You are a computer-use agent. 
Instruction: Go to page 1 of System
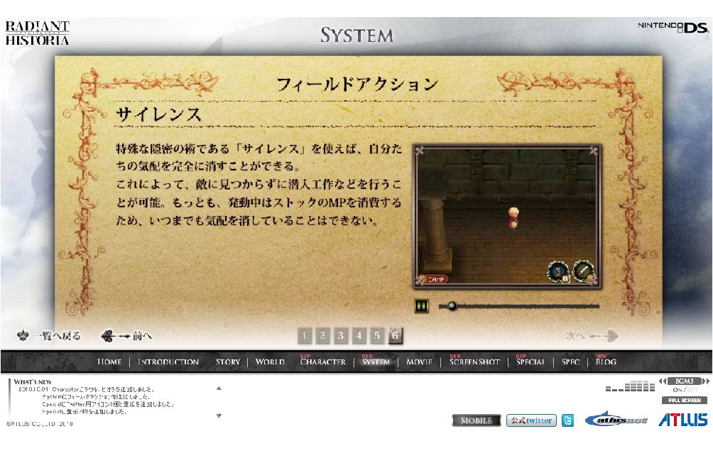tap(304, 335)
